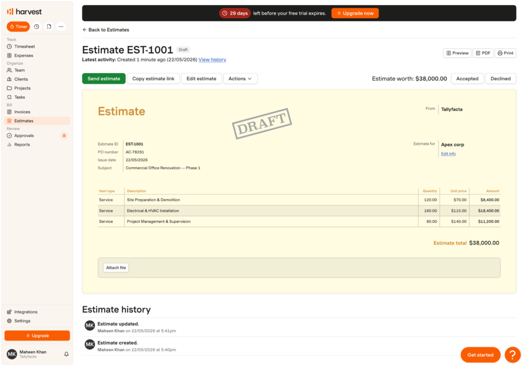
Task: Navigate to Clients
Action: pos(37,79)
